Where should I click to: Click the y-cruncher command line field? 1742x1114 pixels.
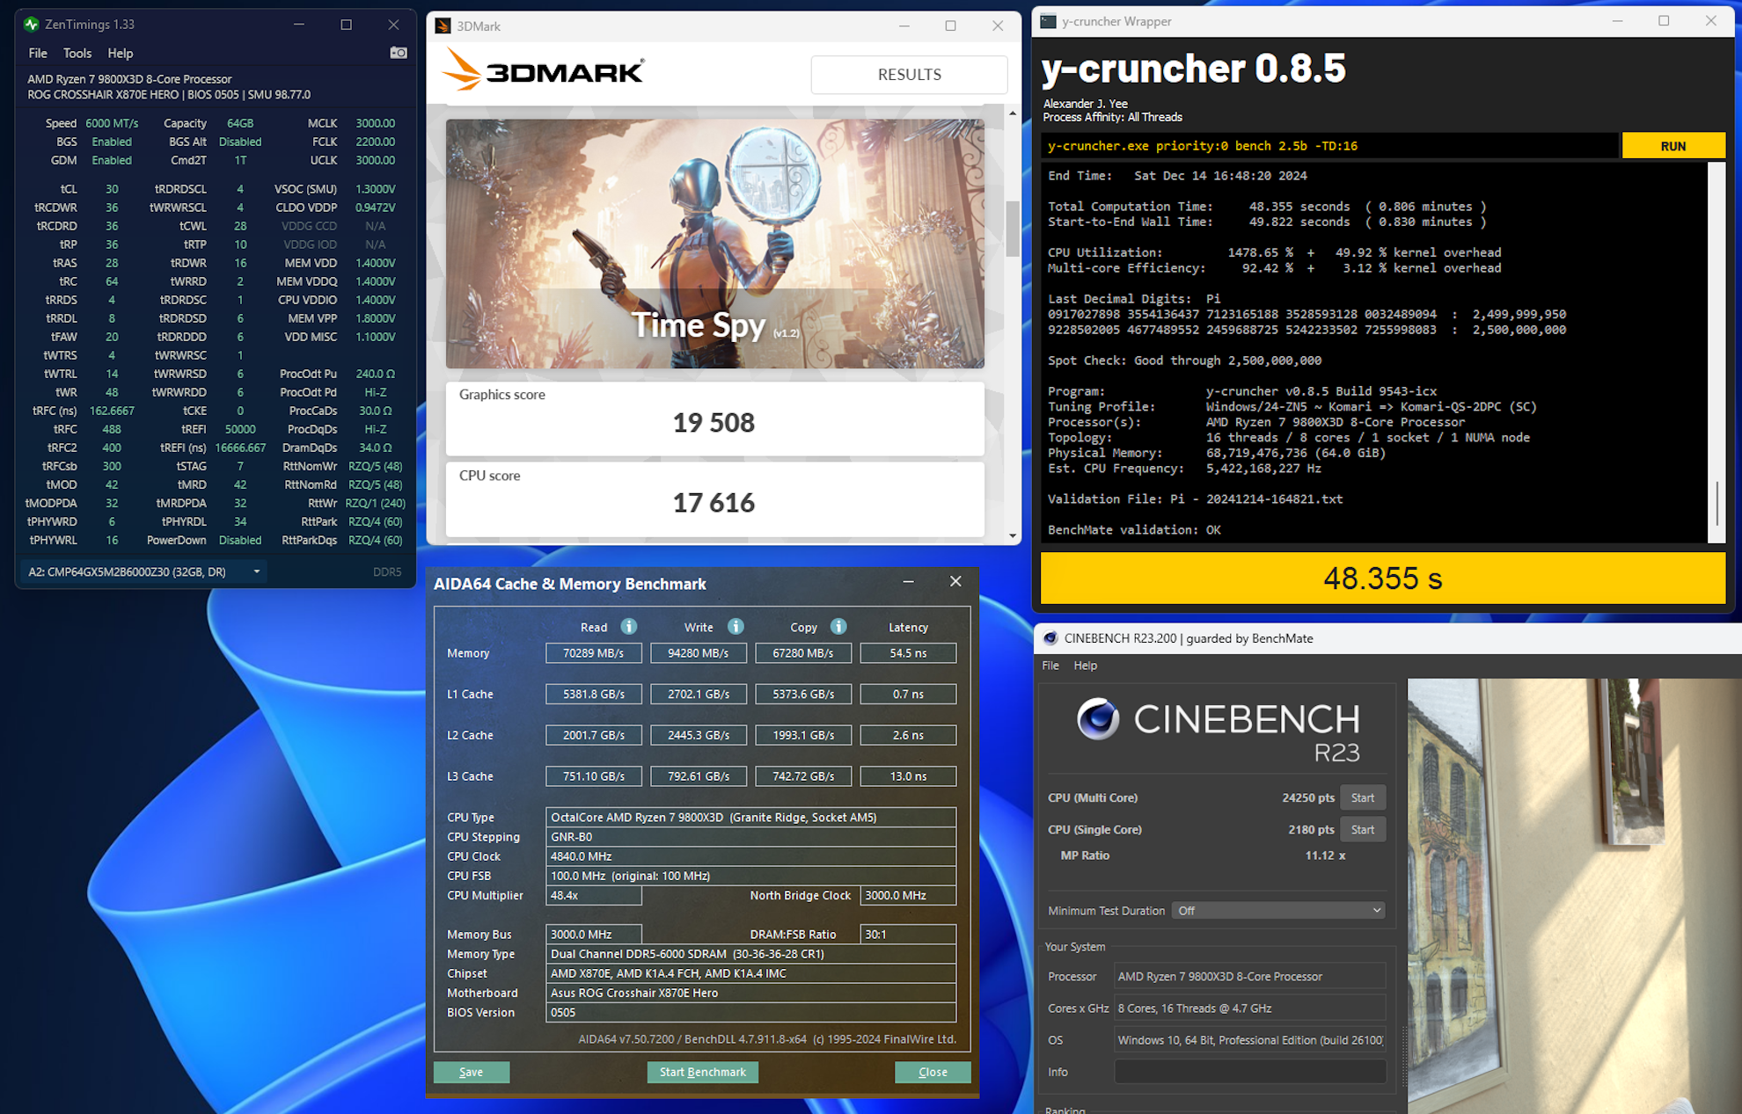(x=1328, y=146)
